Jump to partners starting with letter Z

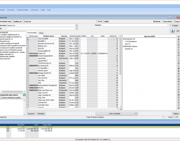(x=178, y=102)
